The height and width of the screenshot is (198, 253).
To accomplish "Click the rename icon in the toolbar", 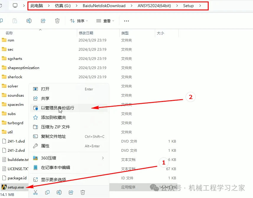I will click(x=29, y=21).
